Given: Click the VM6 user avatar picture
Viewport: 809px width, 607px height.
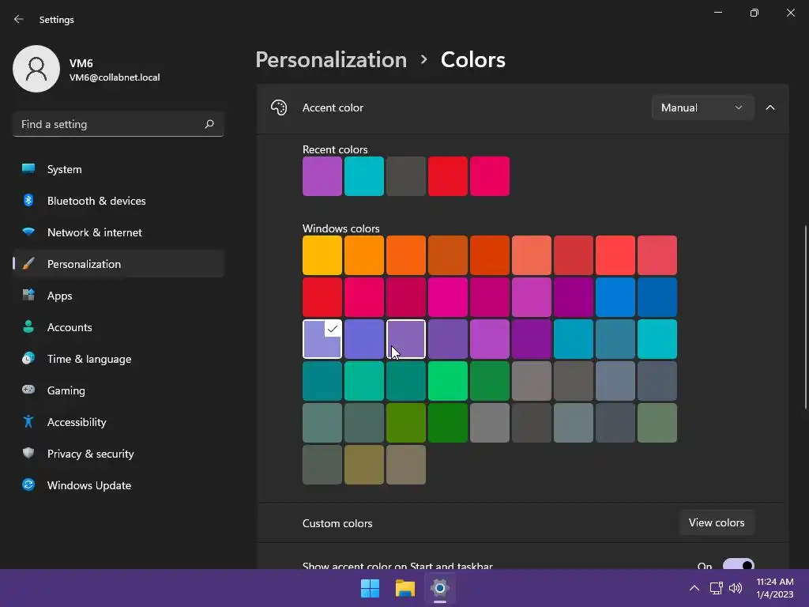Looking at the screenshot, I should pos(36,69).
